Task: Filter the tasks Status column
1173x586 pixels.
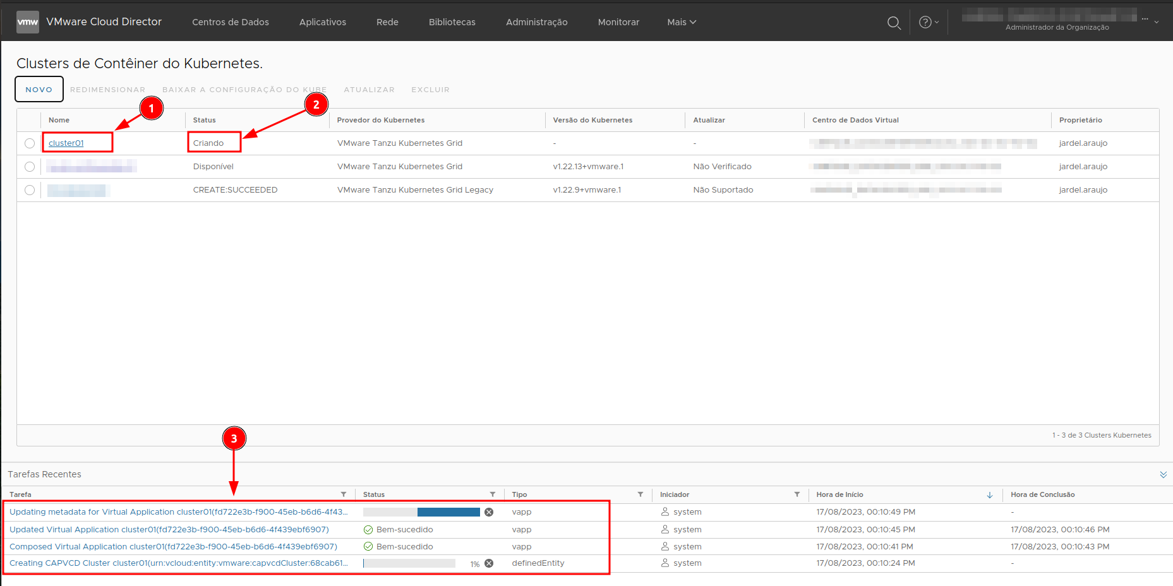Action: [x=493, y=494]
